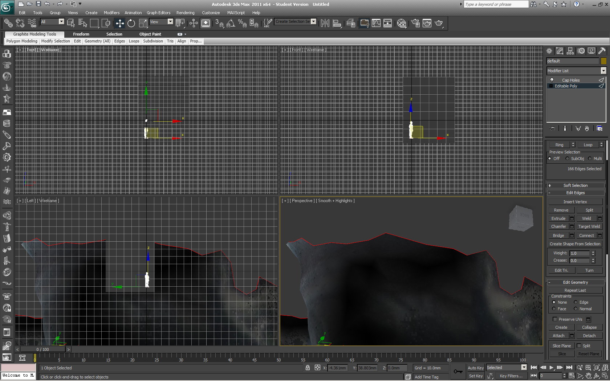Click the Align tool icon
This screenshot has height=381, width=610.
[337, 23]
